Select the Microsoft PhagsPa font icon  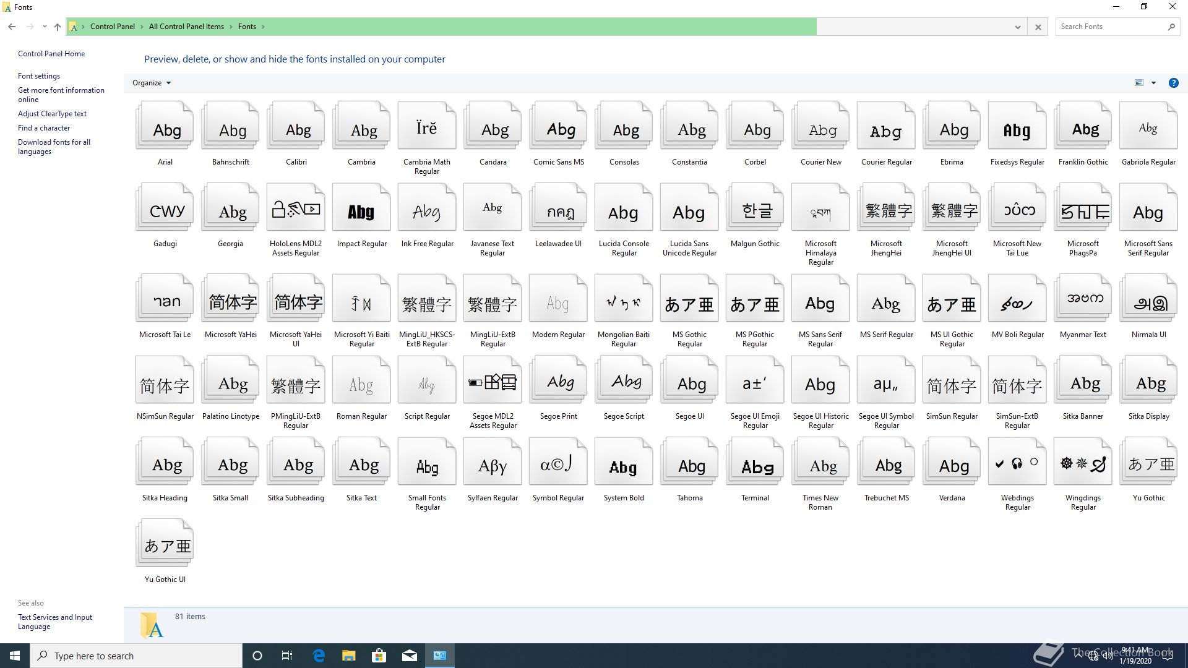1083,208
